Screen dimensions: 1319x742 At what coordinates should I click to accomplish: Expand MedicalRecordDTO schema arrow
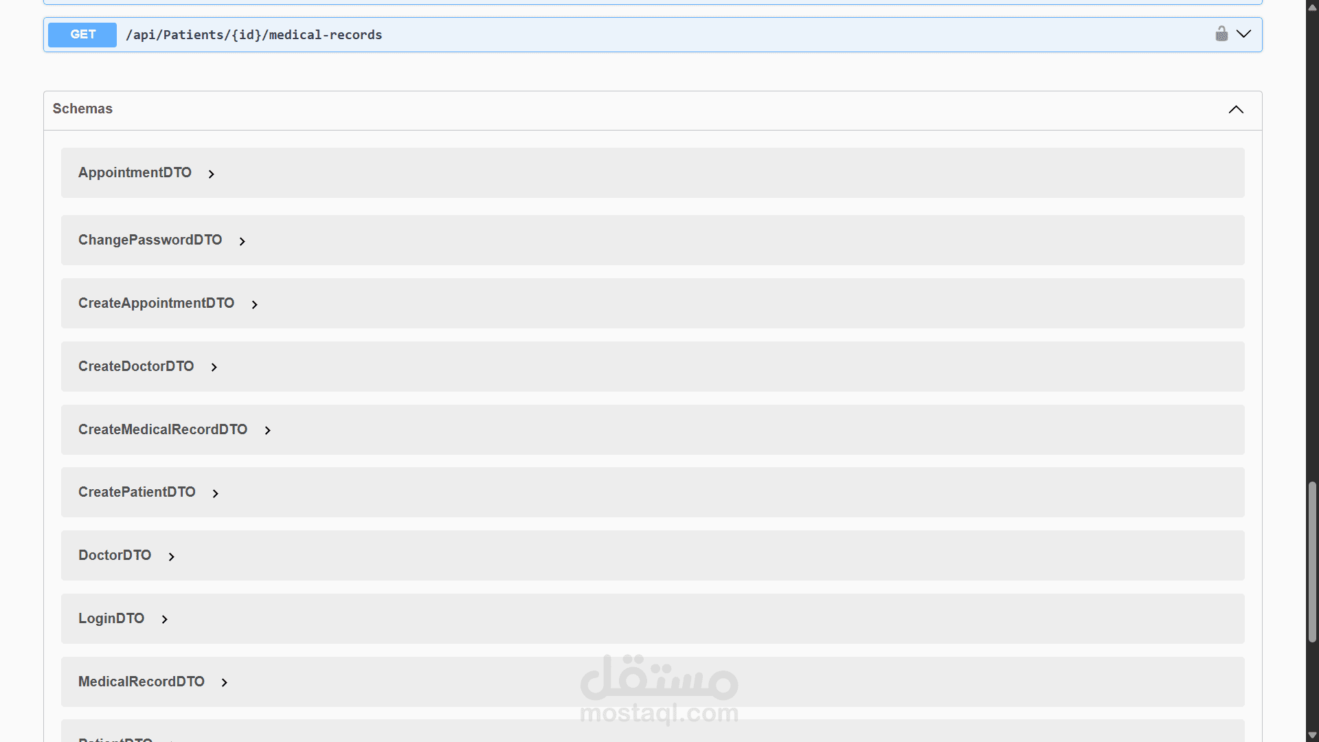pos(224,683)
